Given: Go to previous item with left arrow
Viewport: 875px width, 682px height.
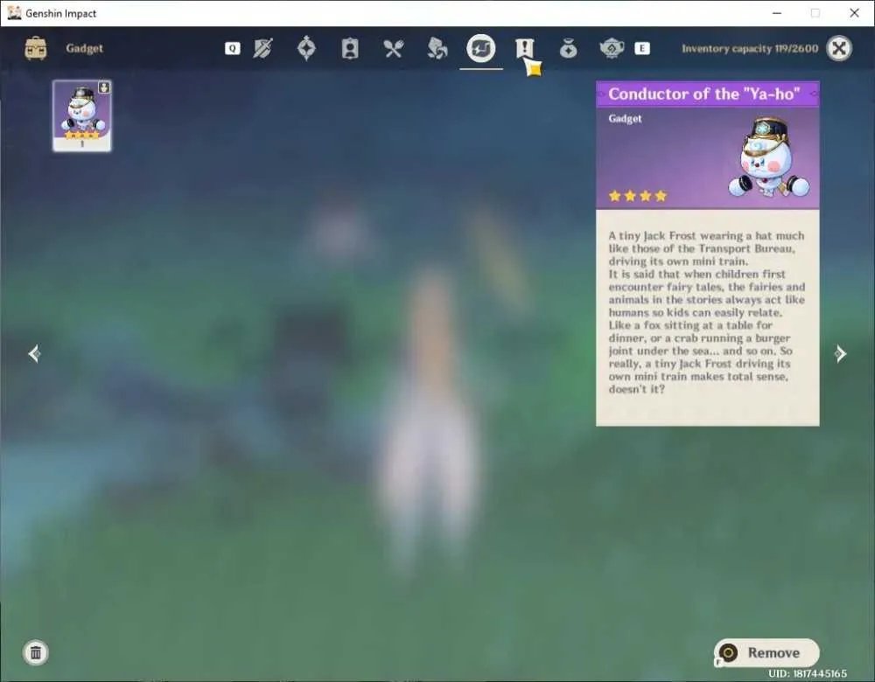Looking at the screenshot, I should point(35,353).
